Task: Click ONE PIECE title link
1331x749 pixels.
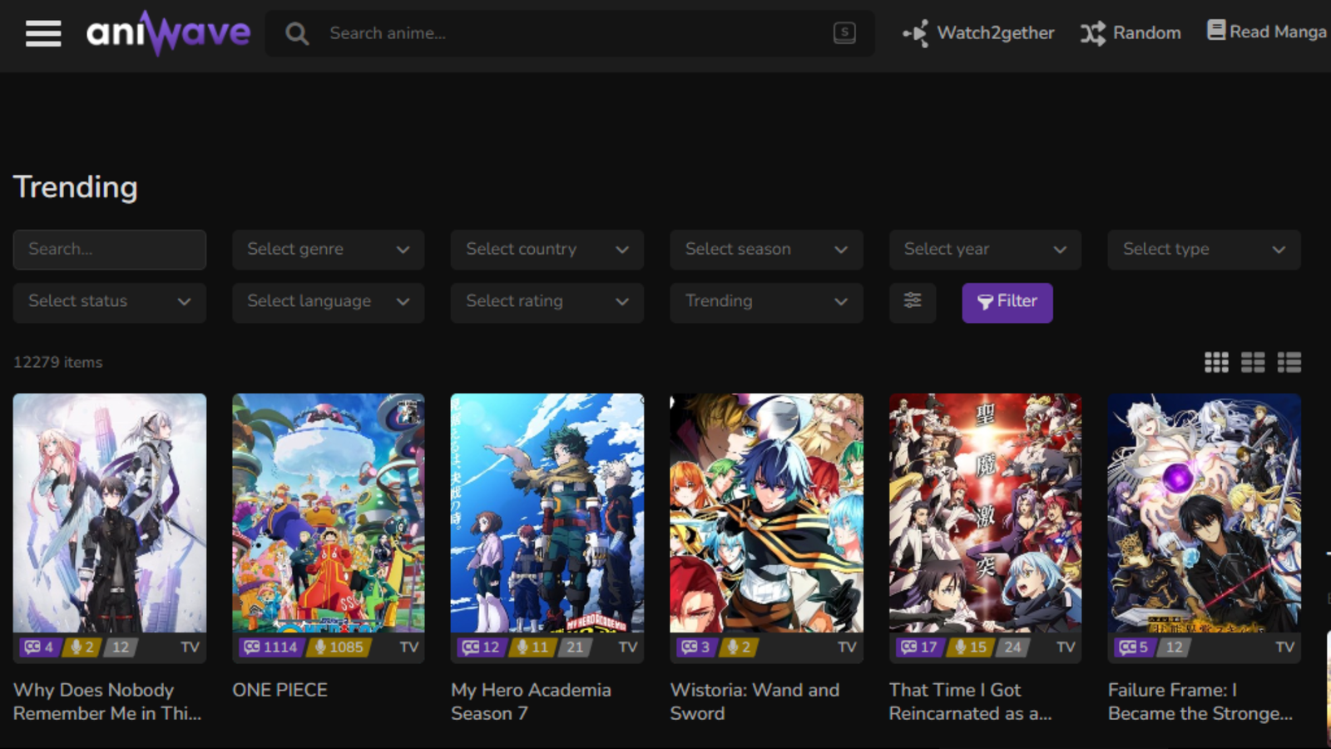Action: (280, 690)
